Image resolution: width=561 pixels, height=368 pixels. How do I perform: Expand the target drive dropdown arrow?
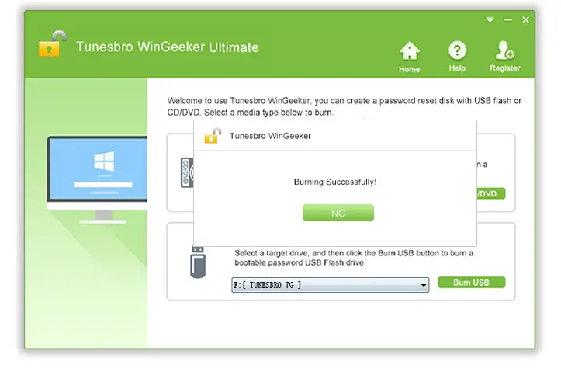coord(424,285)
